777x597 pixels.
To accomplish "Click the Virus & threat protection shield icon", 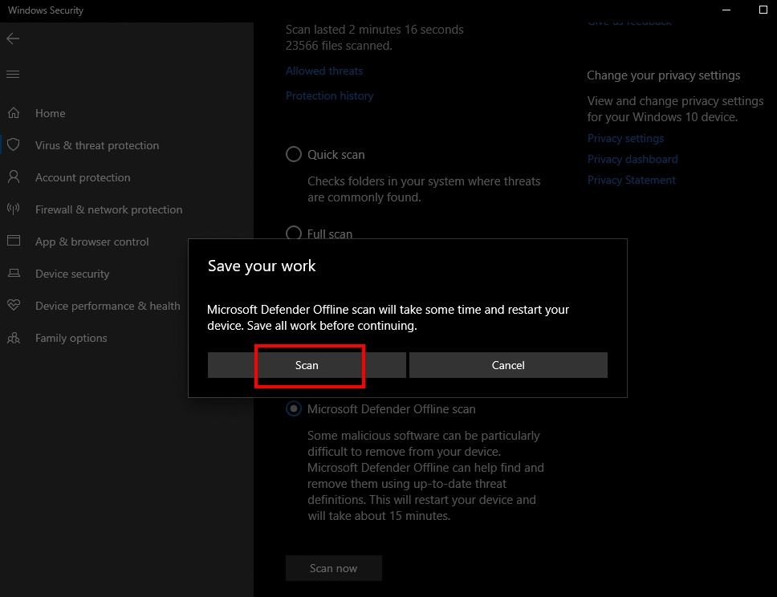I will tap(14, 144).
